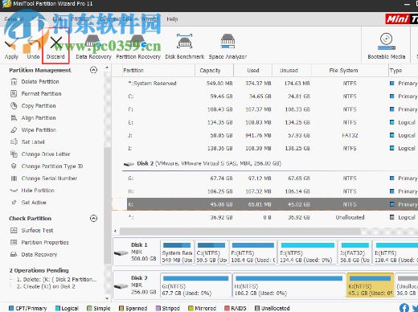The width and height of the screenshot is (418, 312).
Task: Run Surface Test from the sidebar
Action: [x=37, y=230]
